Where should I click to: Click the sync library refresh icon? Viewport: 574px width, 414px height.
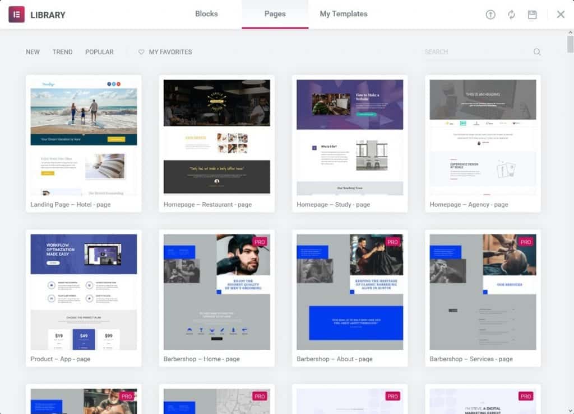tap(511, 15)
